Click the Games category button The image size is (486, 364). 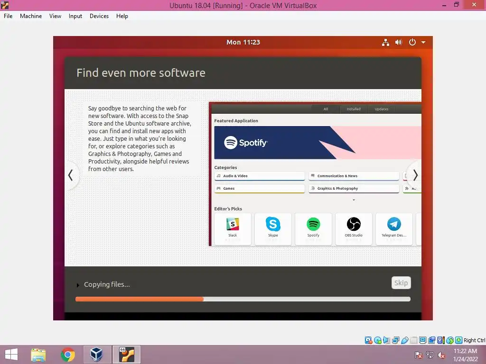click(x=260, y=189)
